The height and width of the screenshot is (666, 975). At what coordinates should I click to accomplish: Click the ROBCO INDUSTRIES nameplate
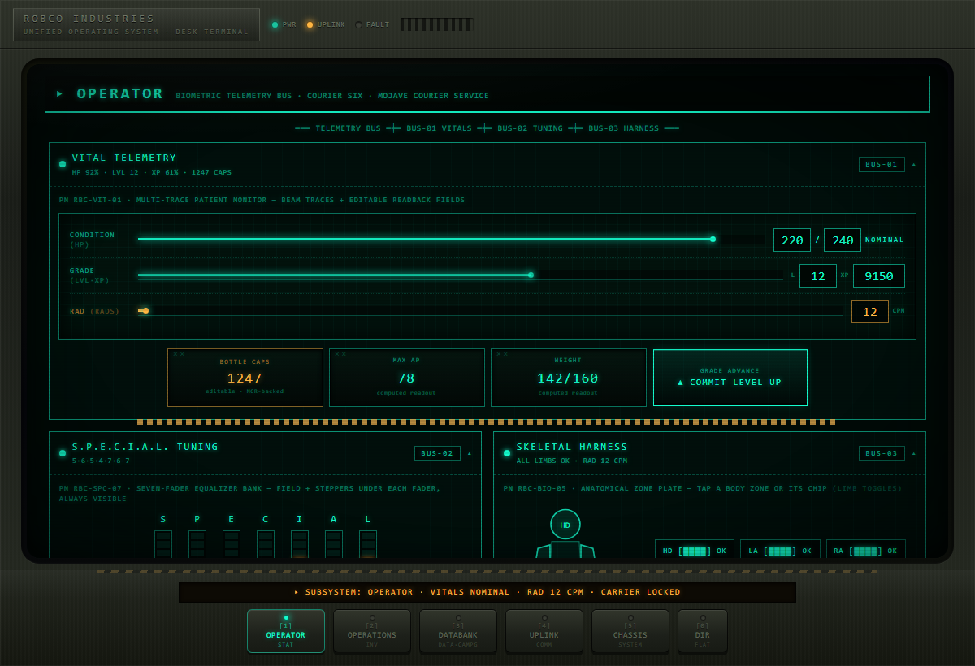136,24
